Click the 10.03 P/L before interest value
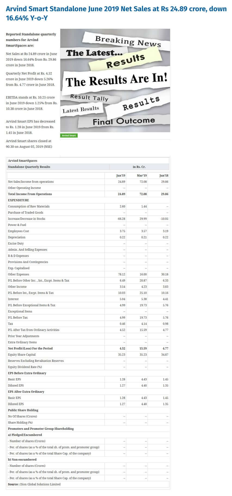 [x=122, y=293]
